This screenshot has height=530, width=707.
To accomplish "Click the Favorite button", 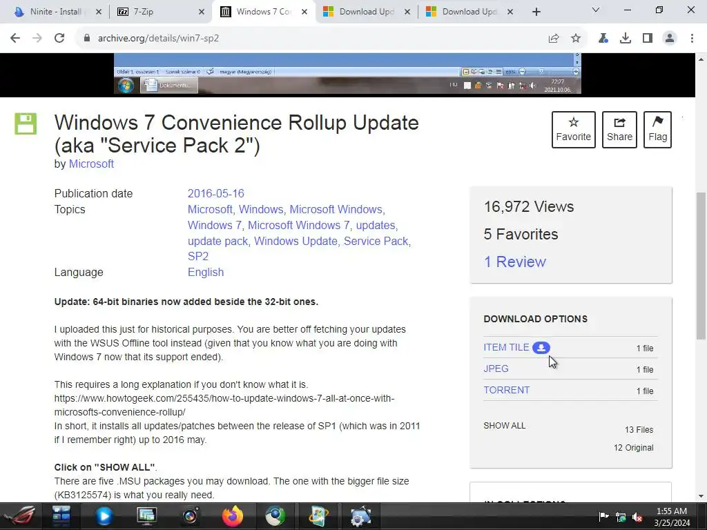I will [x=573, y=130].
